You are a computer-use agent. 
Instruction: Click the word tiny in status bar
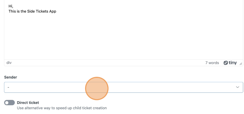pos(233,63)
